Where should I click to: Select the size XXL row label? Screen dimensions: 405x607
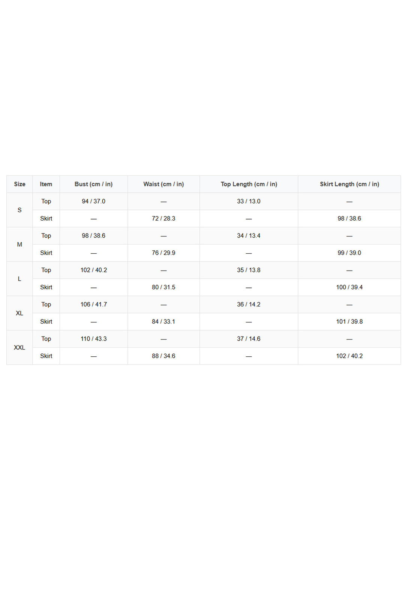[x=19, y=347]
